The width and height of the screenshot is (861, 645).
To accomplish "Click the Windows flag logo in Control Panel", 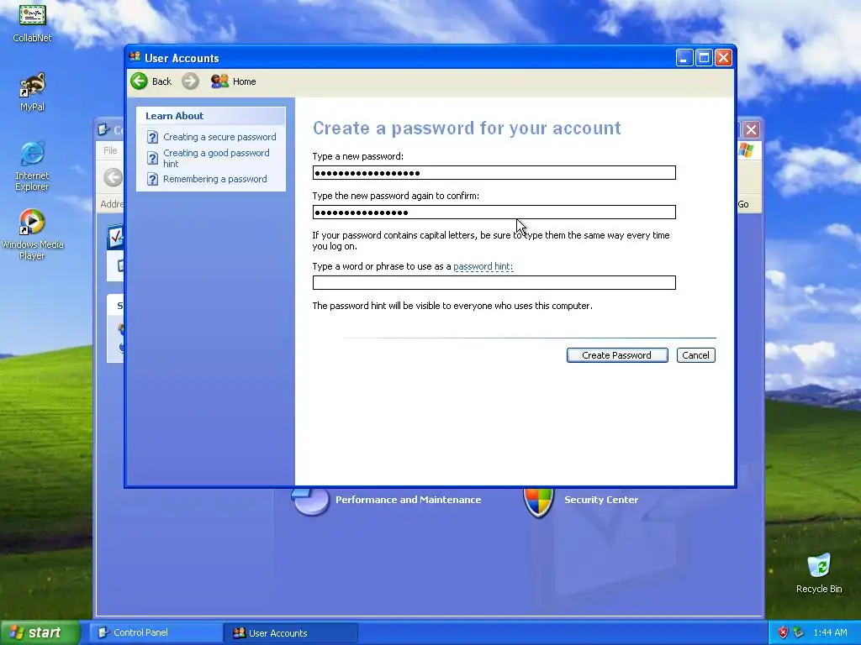I will (747, 150).
